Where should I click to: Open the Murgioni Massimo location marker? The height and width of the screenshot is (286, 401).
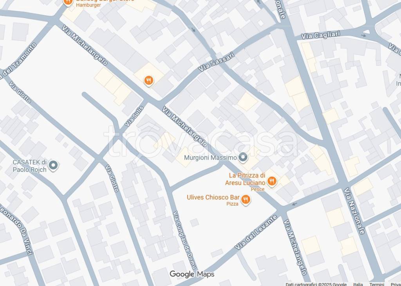pyautogui.click(x=243, y=157)
